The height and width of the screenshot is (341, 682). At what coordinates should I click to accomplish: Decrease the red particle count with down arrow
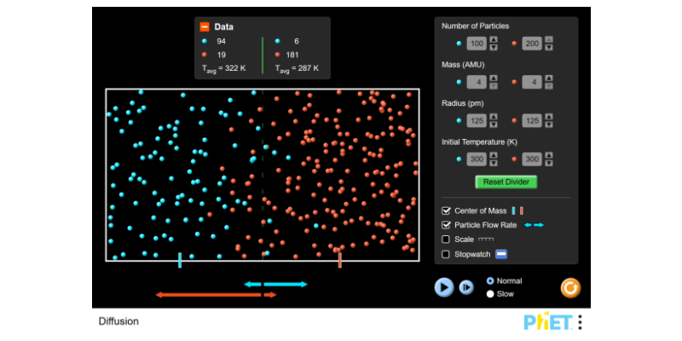[x=549, y=48]
